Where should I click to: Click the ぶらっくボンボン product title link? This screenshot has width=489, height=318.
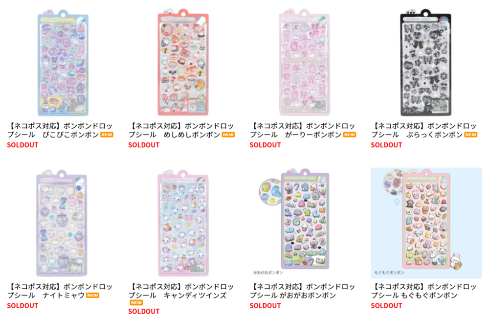(x=424, y=130)
